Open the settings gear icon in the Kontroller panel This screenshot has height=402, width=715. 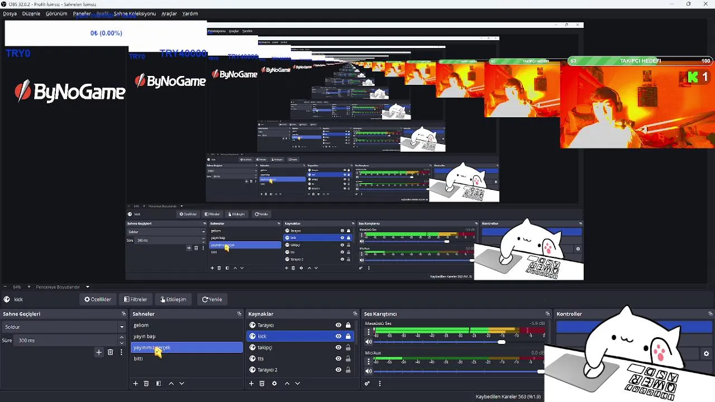[706, 353]
